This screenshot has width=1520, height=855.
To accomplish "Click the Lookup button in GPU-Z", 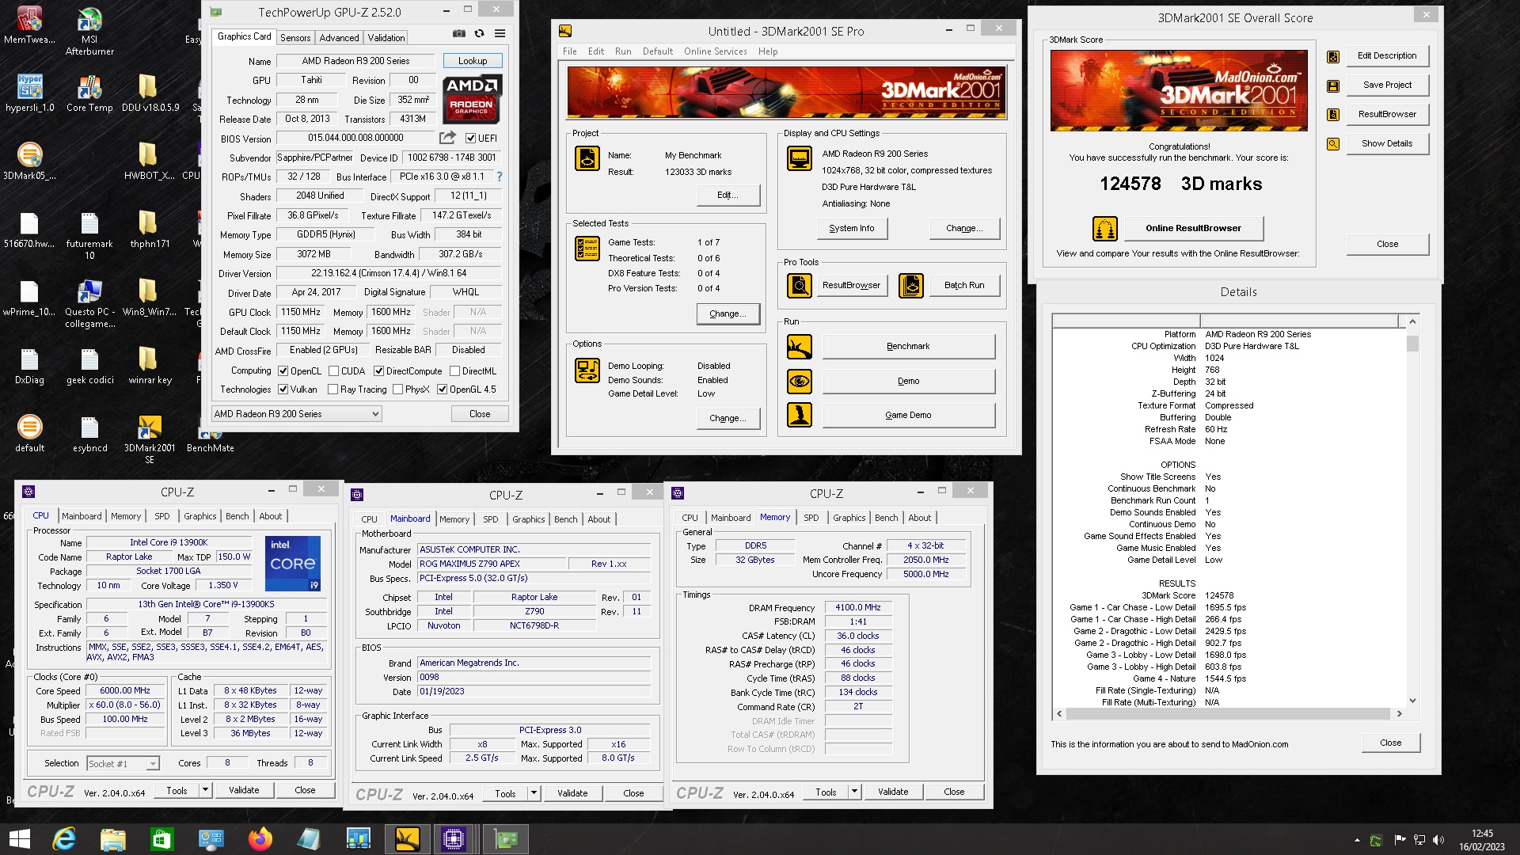I will tap(472, 61).
